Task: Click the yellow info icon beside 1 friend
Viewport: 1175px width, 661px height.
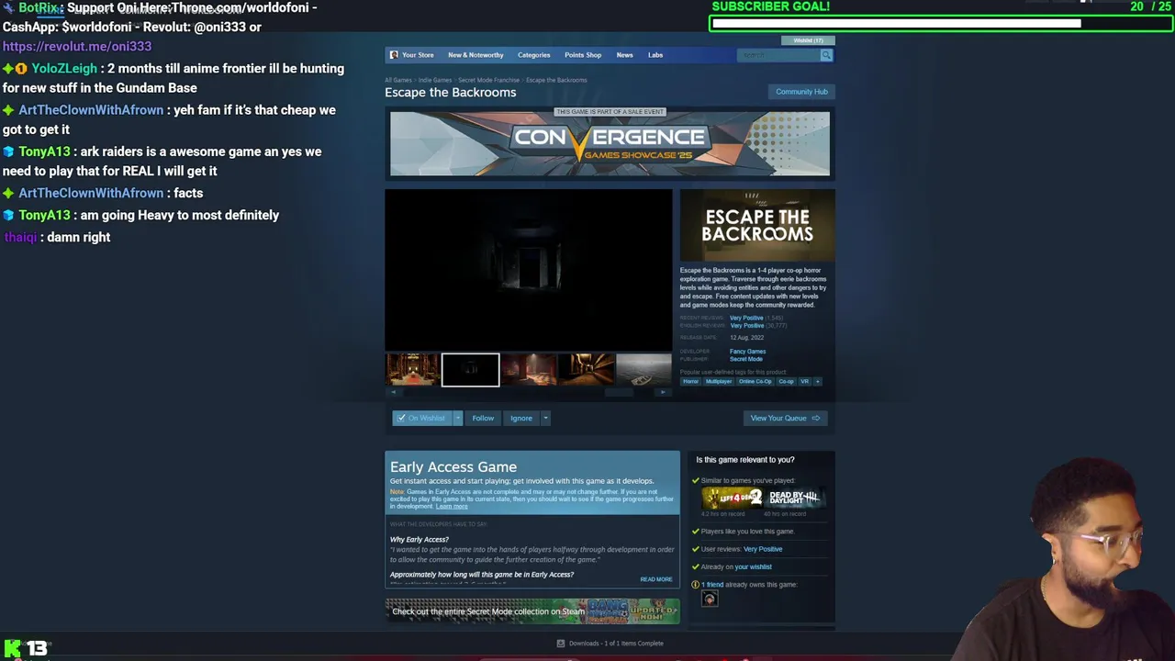Action: pyautogui.click(x=695, y=585)
